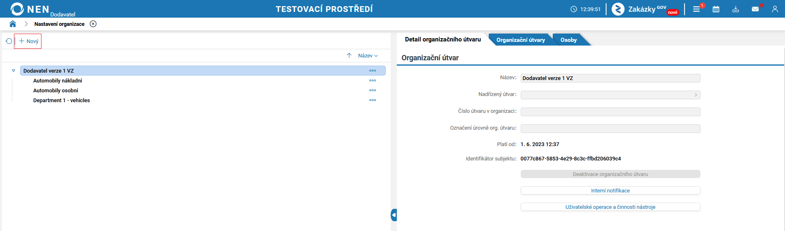785x231 pixels.
Task: Click the clock icon in header
Action: tap(574, 9)
